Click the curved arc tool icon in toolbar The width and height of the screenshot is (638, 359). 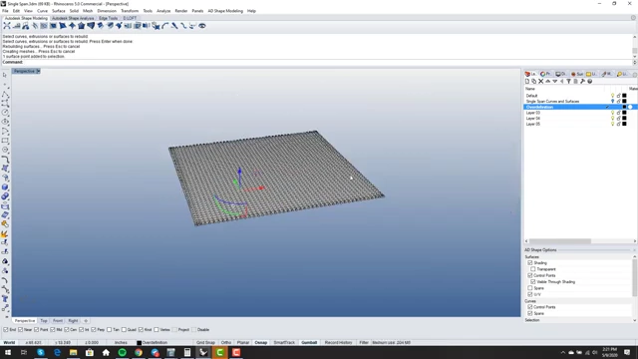coord(164,26)
